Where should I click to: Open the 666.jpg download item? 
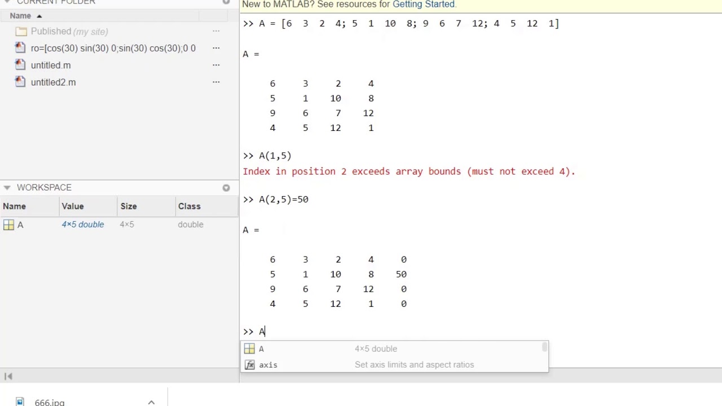coord(50,402)
